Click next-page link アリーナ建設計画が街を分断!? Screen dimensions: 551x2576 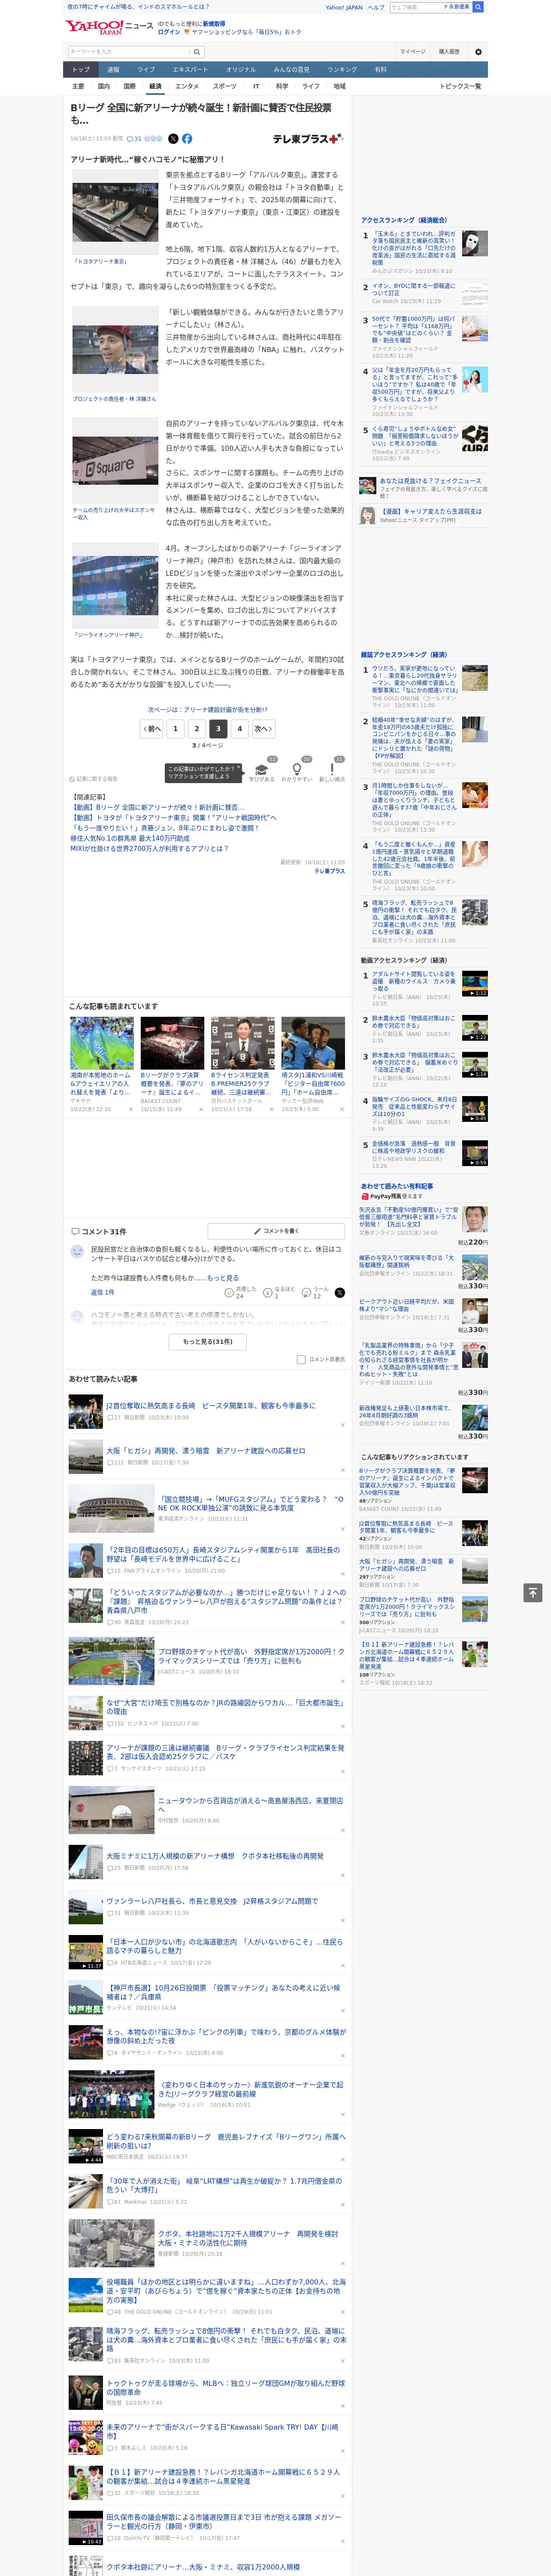tap(208, 710)
